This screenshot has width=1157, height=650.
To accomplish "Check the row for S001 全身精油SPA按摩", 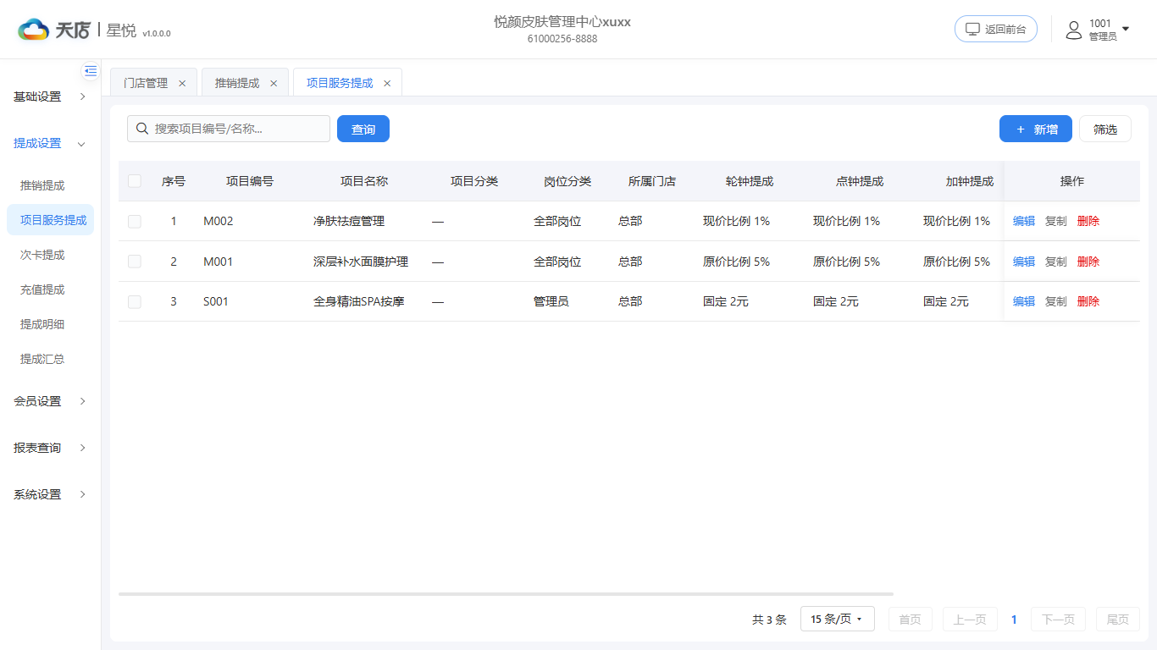I will pos(135,301).
